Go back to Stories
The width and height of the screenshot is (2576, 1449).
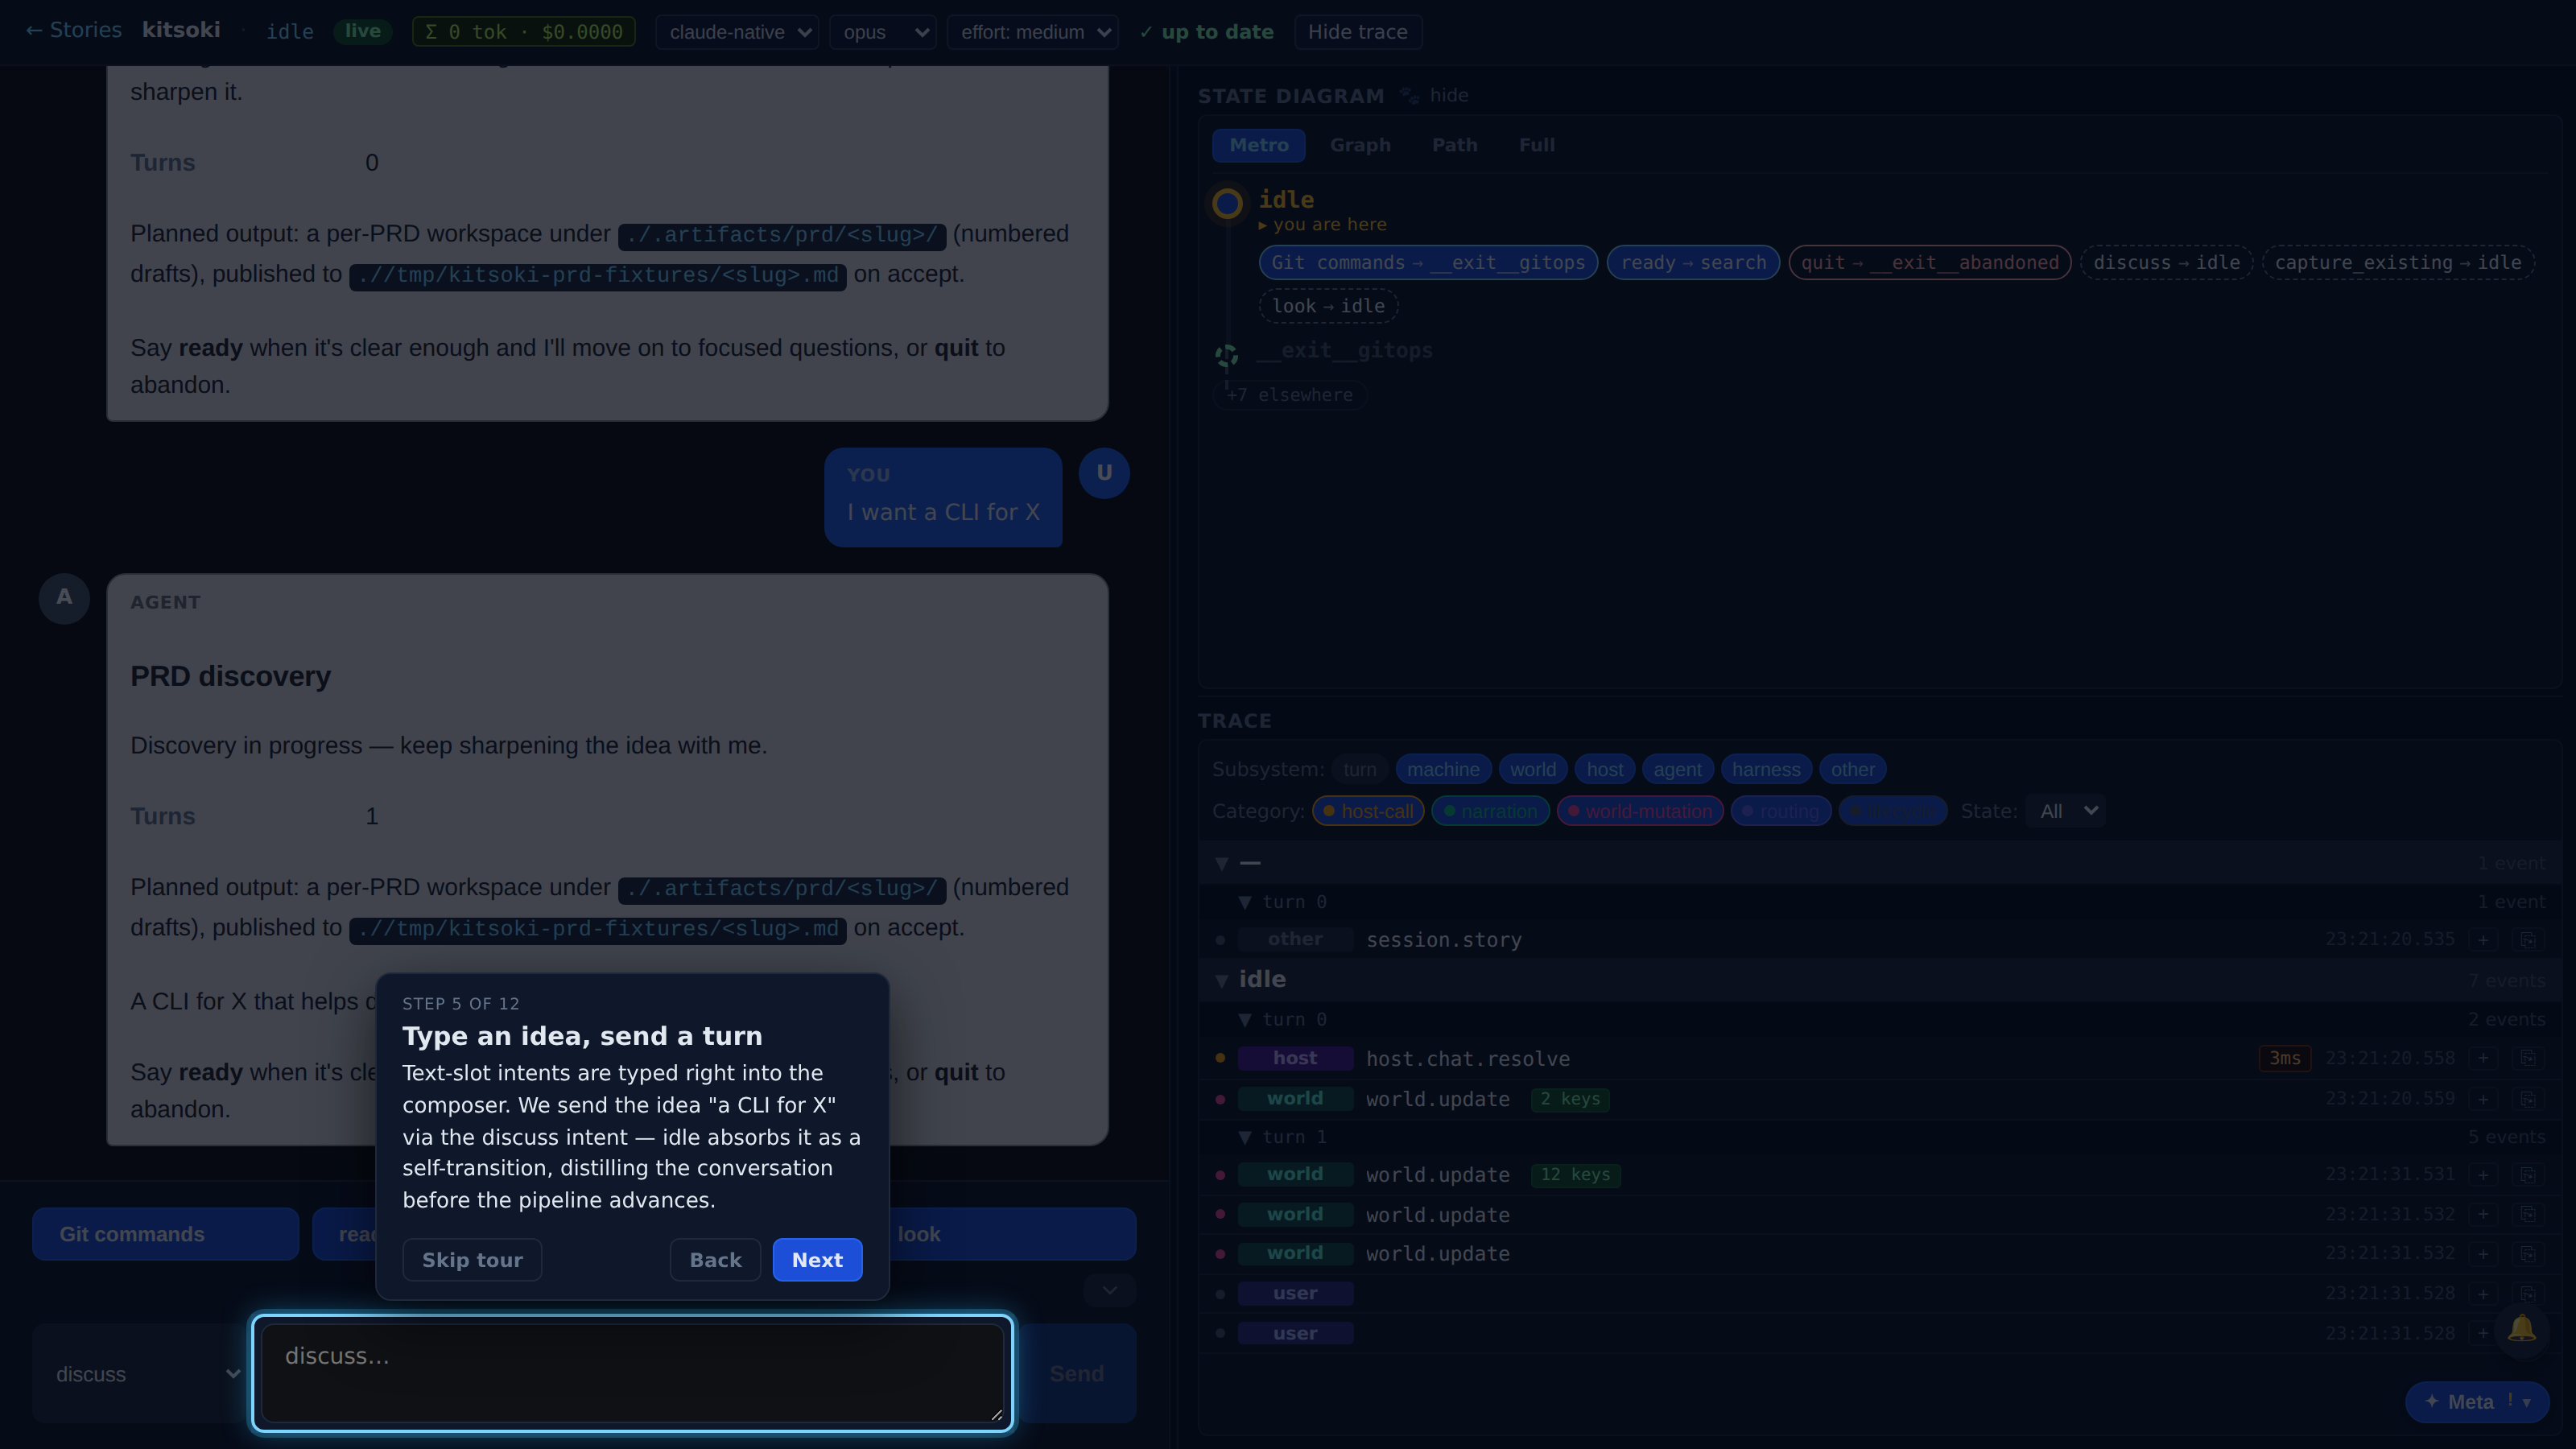73,30
